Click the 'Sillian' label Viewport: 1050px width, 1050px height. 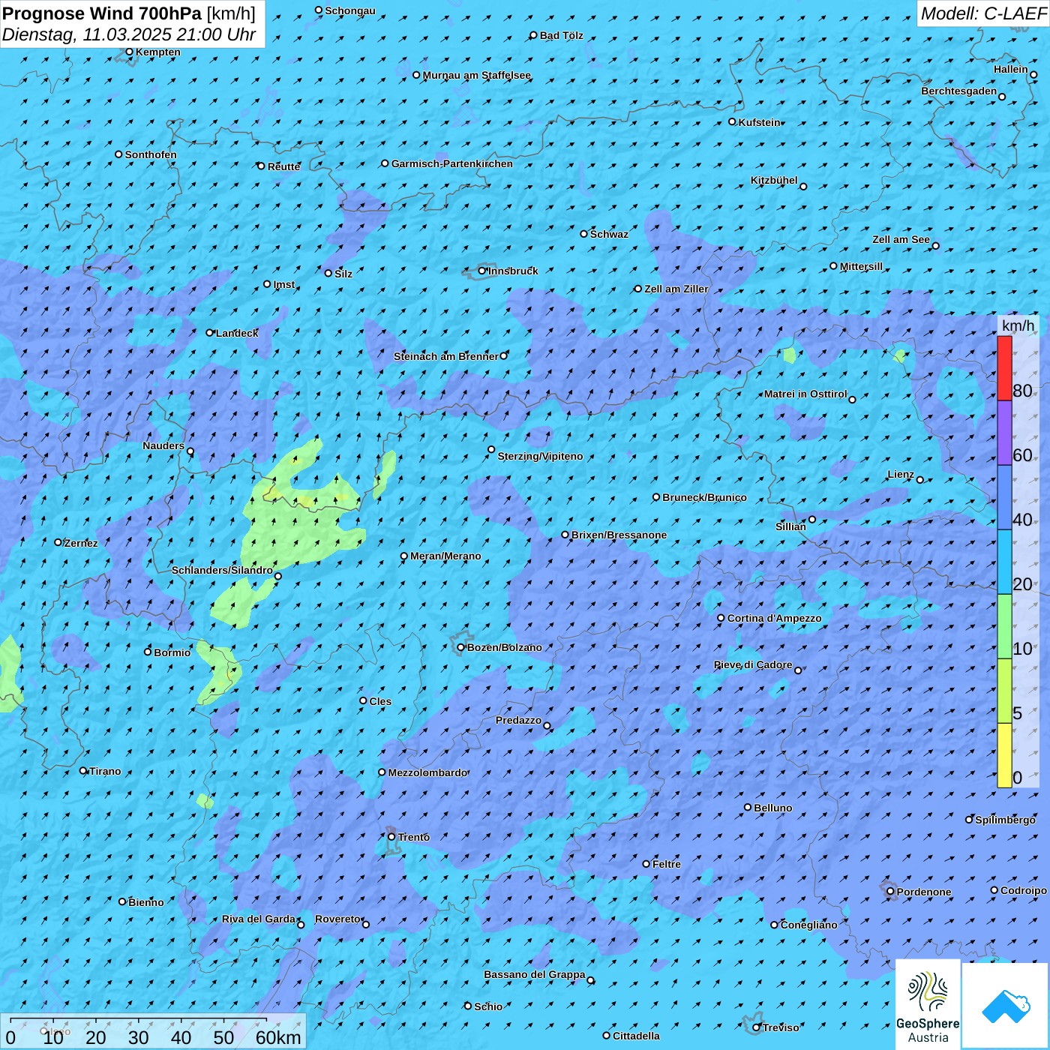[790, 526]
